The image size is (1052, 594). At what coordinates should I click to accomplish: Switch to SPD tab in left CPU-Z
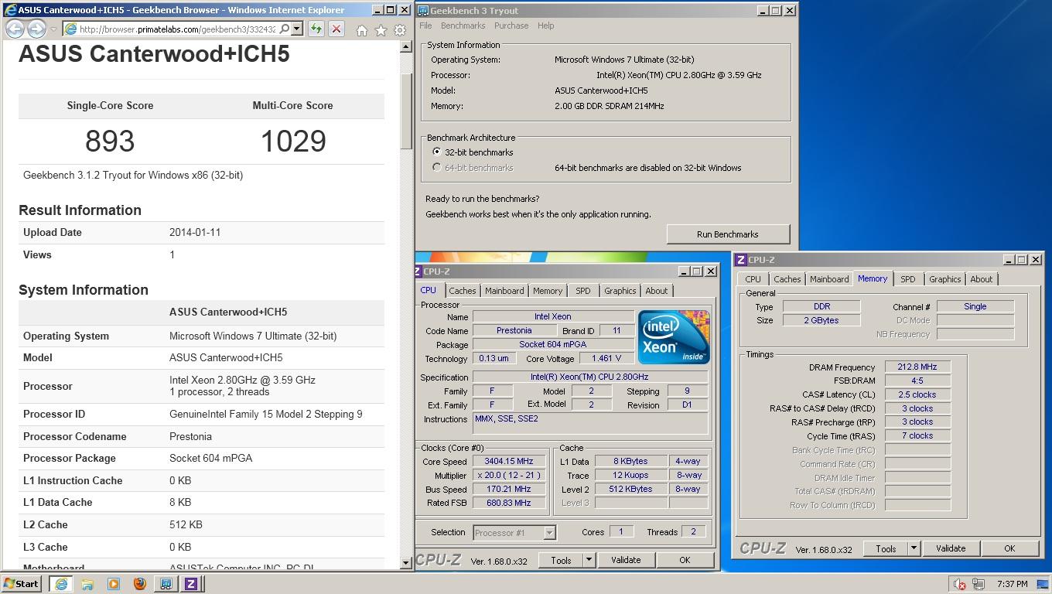point(582,291)
